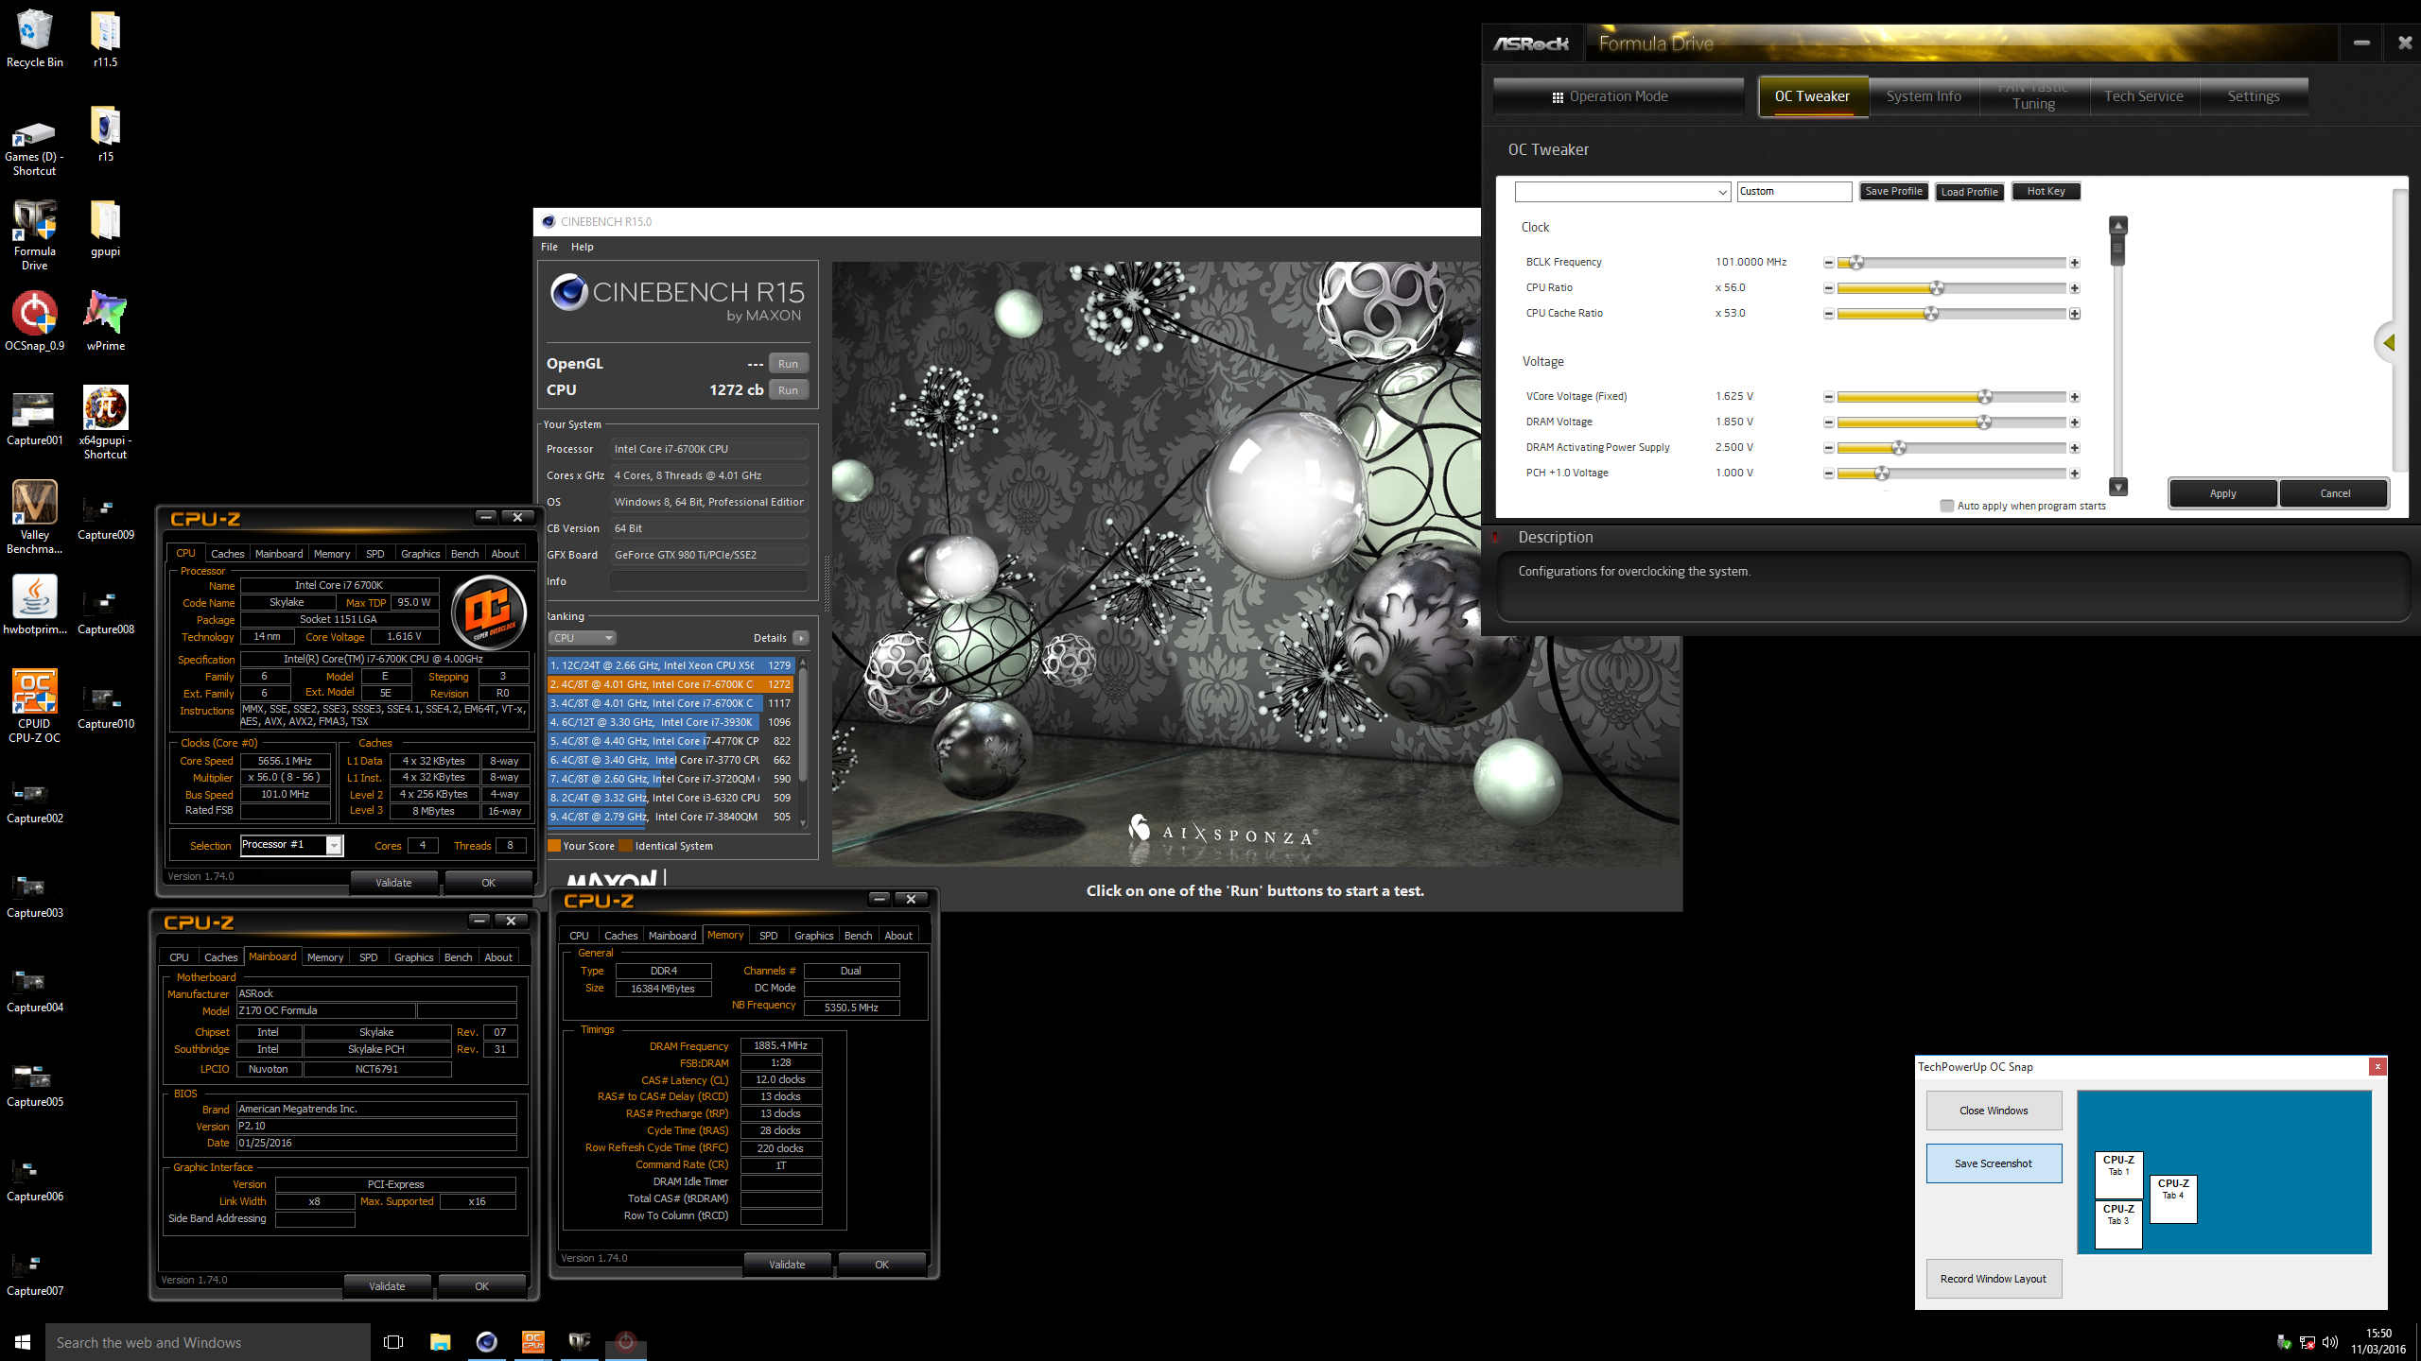The image size is (2421, 1361).
Task: Open the r11.5 folder icon
Action: pos(105,39)
